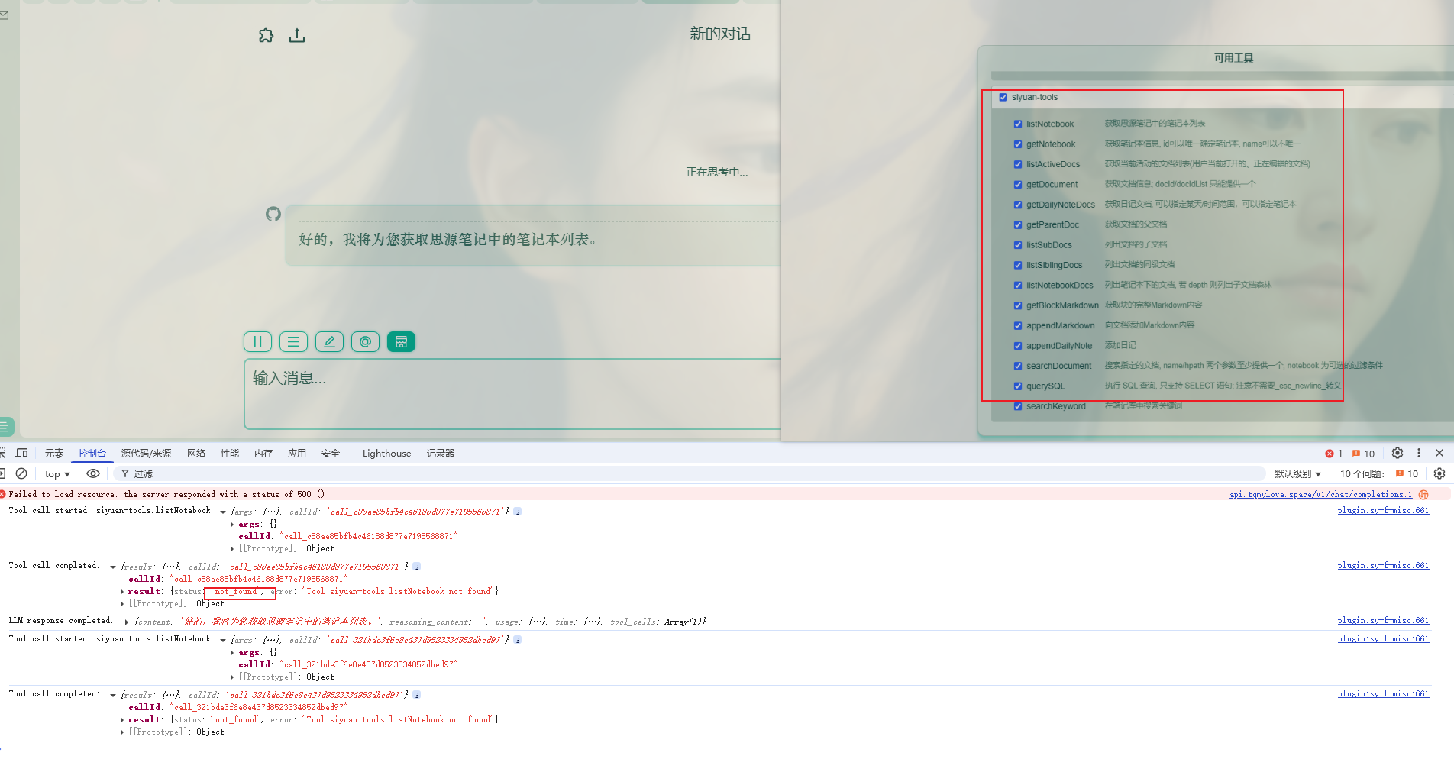The height and width of the screenshot is (759, 1454).
Task: Toggle the searchDocument checkbox
Action: click(1018, 367)
